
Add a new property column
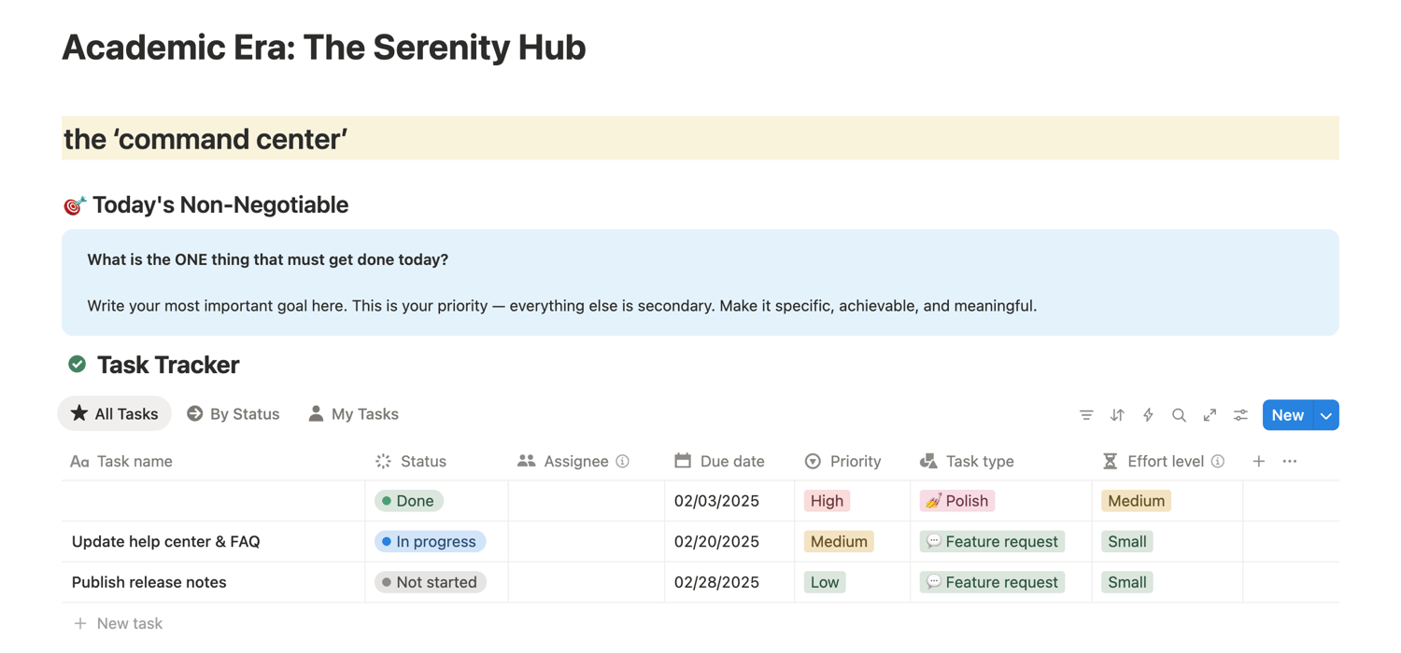click(1259, 461)
